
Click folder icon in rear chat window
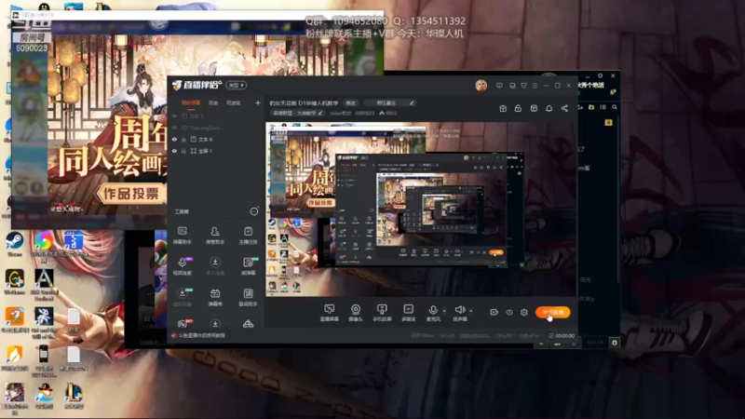click(591, 107)
